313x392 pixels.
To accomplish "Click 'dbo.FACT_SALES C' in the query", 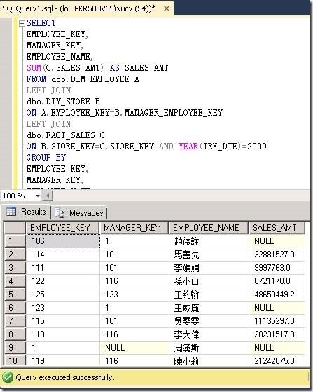I will [x=66, y=135].
